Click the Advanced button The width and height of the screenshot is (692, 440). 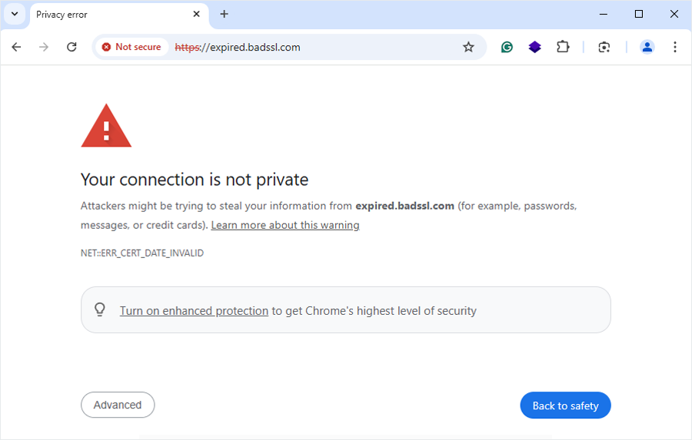point(118,405)
